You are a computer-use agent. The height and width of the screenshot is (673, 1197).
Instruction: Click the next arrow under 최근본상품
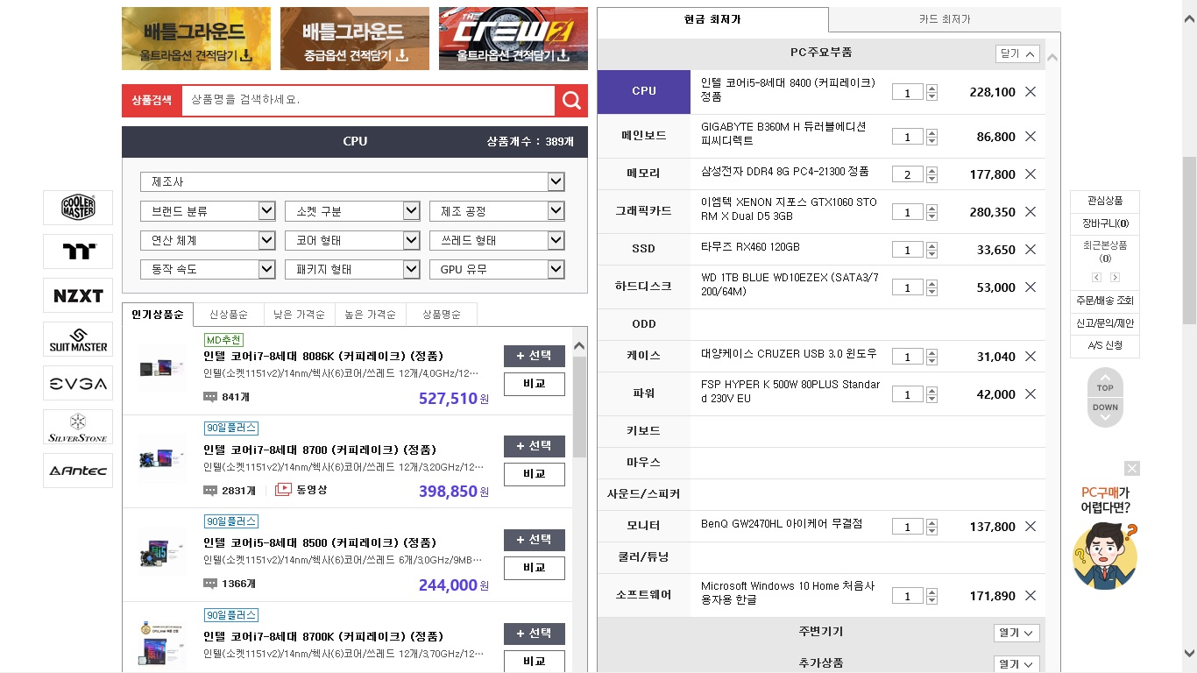1115,278
